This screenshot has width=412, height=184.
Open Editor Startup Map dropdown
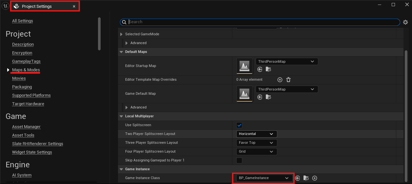click(x=287, y=61)
